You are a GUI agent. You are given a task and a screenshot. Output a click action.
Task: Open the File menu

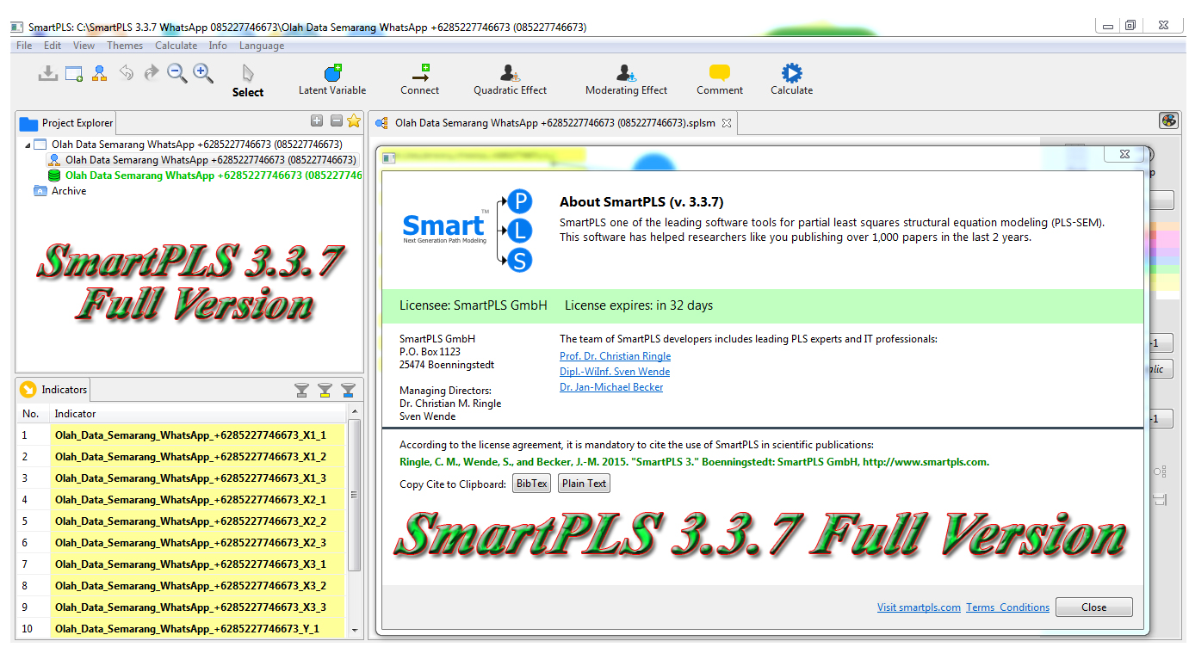[24, 46]
